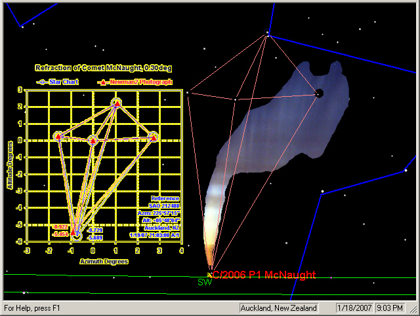Click the red -5.454 data value label
This screenshot has height=316, width=420.
click(x=60, y=234)
